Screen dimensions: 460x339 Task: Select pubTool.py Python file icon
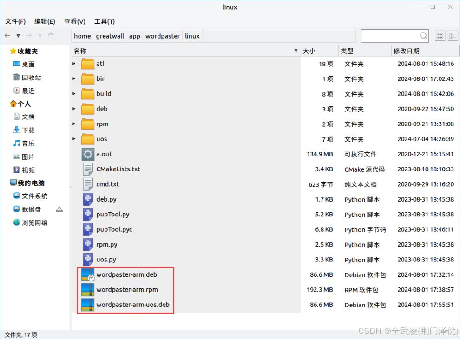pos(88,215)
